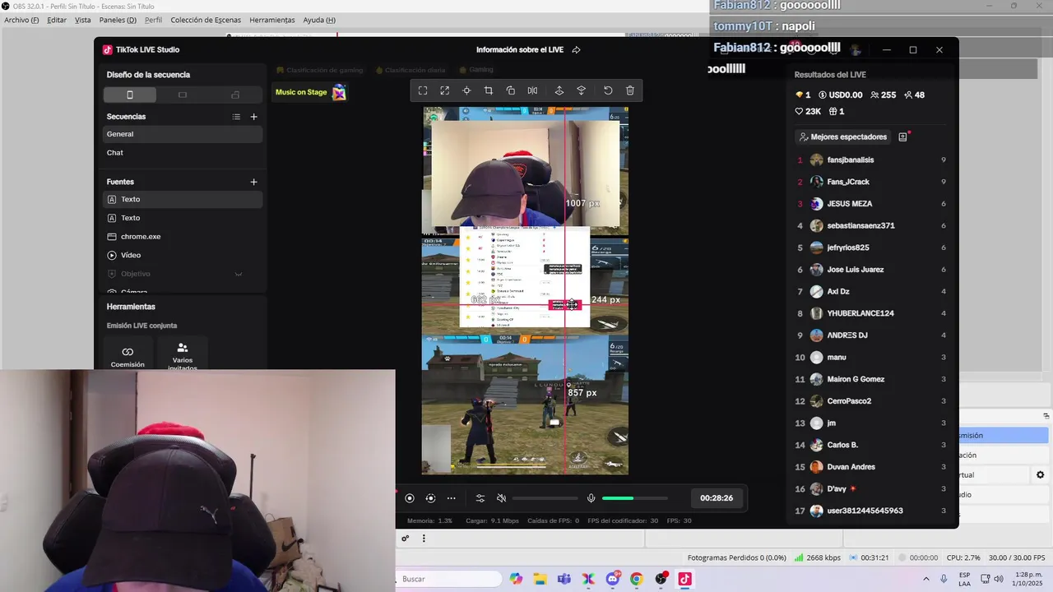Click the replay/clip capture icon
The width and height of the screenshot is (1053, 592).
pyautogui.click(x=430, y=498)
